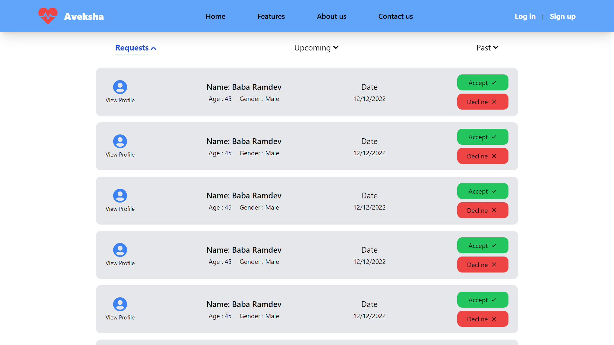Click the second request's profile avatar icon

click(x=120, y=141)
